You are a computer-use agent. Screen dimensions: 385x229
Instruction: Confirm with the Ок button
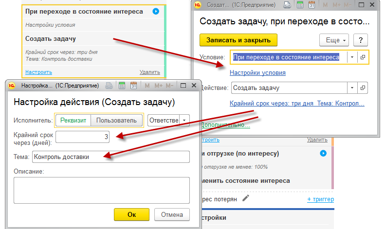[x=131, y=214]
